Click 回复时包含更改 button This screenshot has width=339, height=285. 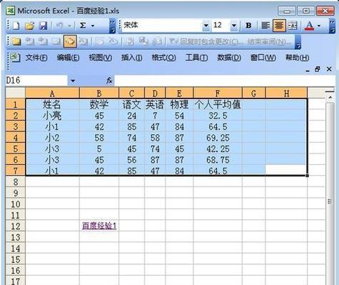(x=206, y=42)
